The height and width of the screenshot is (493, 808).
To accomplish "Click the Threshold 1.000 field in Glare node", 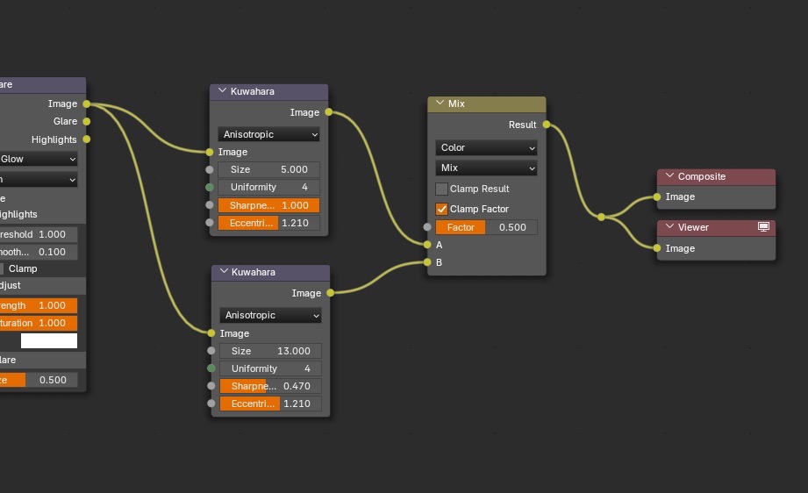I will (x=39, y=234).
